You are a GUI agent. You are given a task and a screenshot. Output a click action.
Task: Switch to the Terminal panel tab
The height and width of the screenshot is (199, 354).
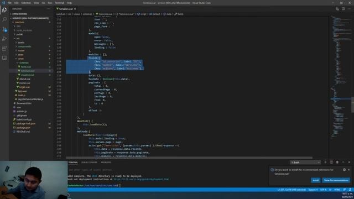click(73, 163)
